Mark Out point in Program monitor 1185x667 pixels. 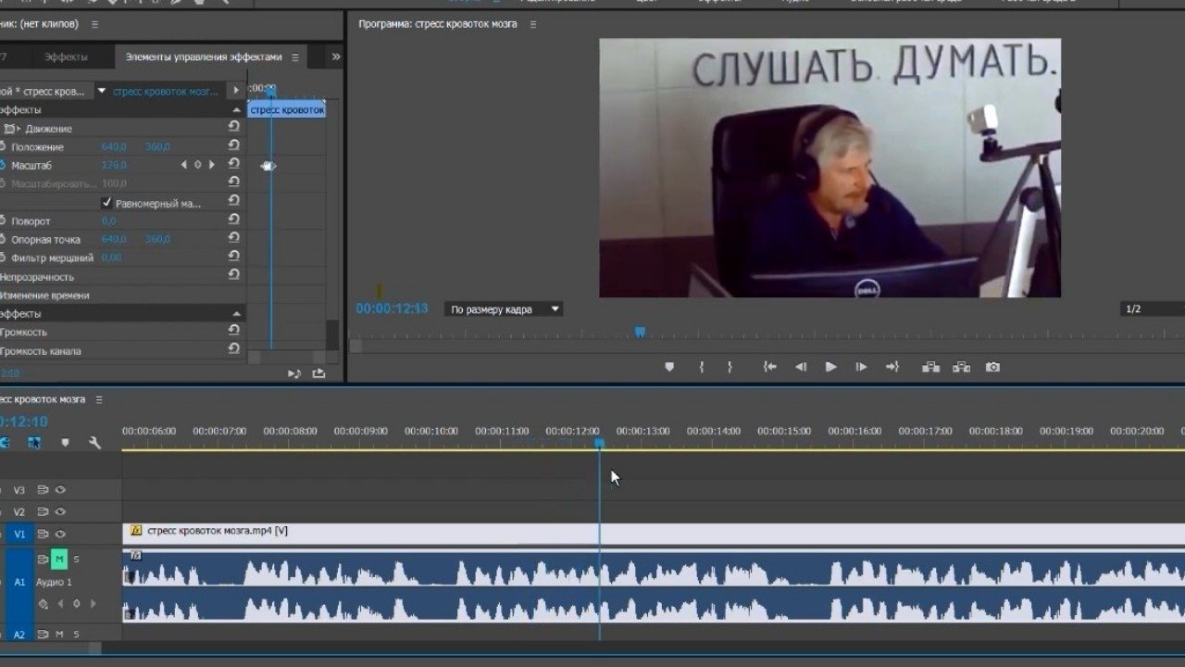(x=730, y=367)
